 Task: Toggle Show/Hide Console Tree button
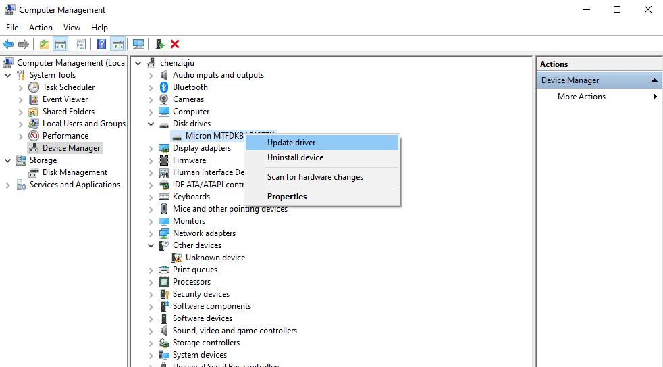pos(61,45)
